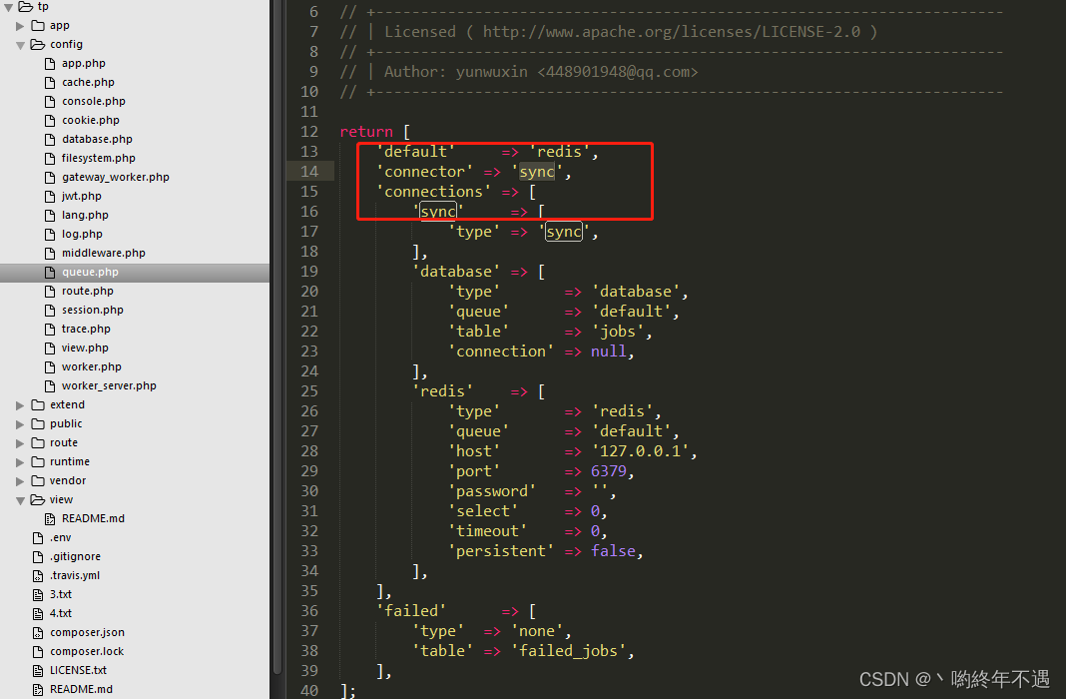Expand the vendor folder
The width and height of the screenshot is (1066, 699).
19,480
